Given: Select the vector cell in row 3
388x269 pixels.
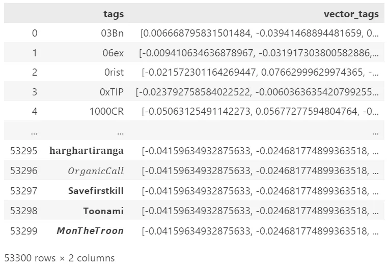Looking at the screenshot, I should [257, 92].
